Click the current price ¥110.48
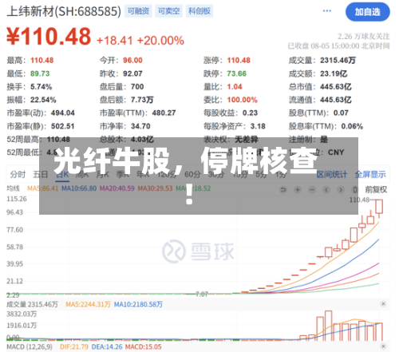Viewport: 399px width, 352px height. pos(49,37)
